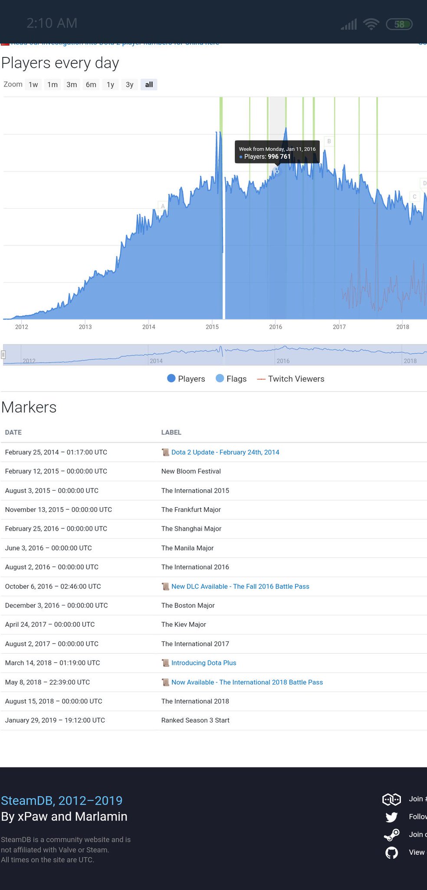Set chart zoom to 1m
The height and width of the screenshot is (890, 427).
point(53,84)
